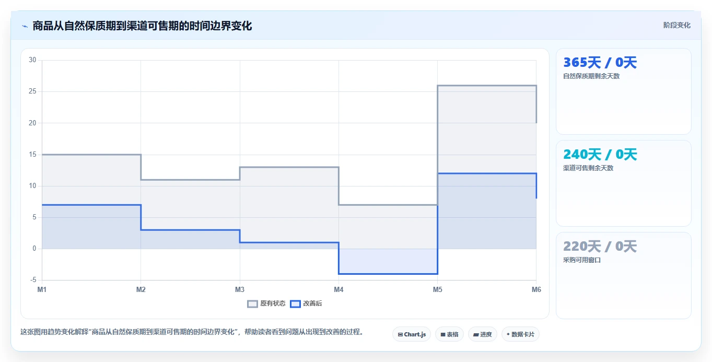The image size is (712, 362).
Task: Click the M3 x-axis label
Action: click(240, 289)
